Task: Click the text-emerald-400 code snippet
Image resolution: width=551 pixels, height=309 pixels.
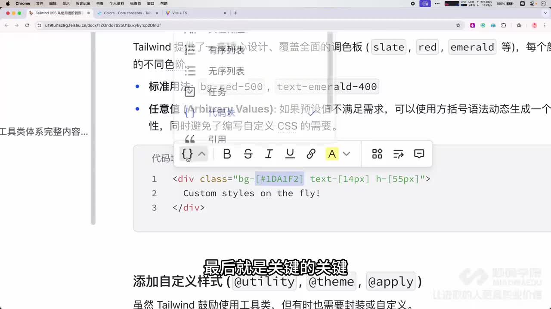Action: point(327,87)
